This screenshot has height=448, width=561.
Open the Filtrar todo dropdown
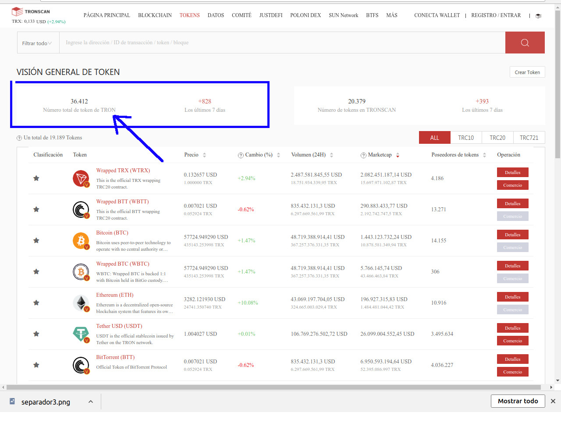click(38, 43)
